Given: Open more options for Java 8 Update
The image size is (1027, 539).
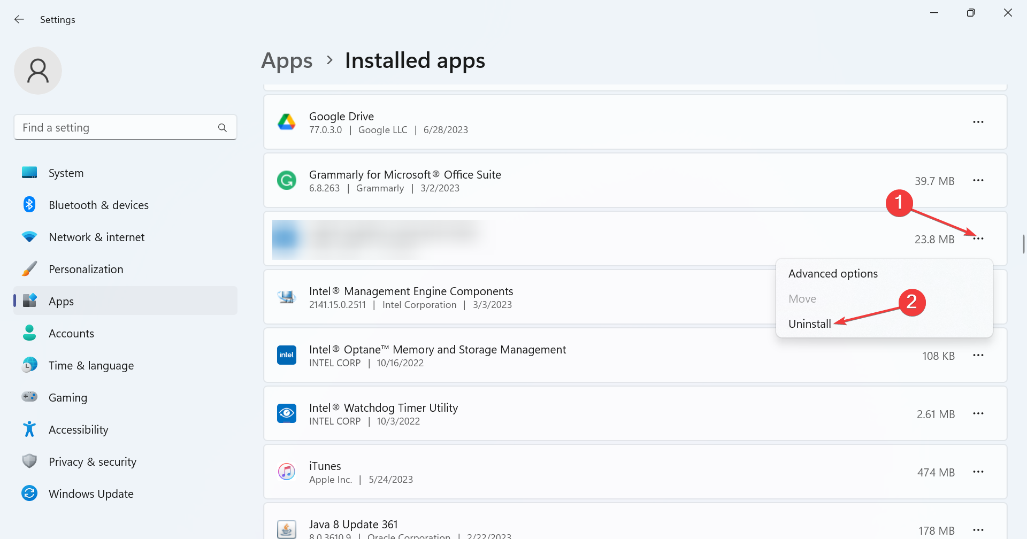Looking at the screenshot, I should pyautogui.click(x=978, y=530).
